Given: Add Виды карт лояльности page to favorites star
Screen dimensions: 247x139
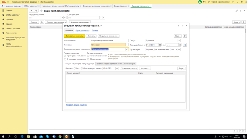Looking at the screenshot, I should (41, 11).
